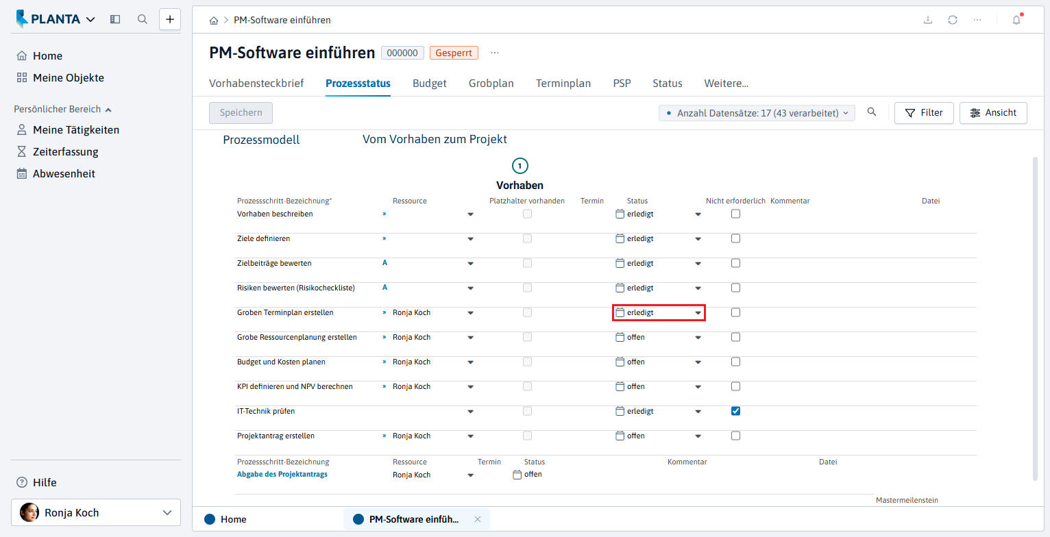Image resolution: width=1050 pixels, height=537 pixels.
Task: Close the PM-Software einführen bottom tab
Action: click(x=478, y=519)
